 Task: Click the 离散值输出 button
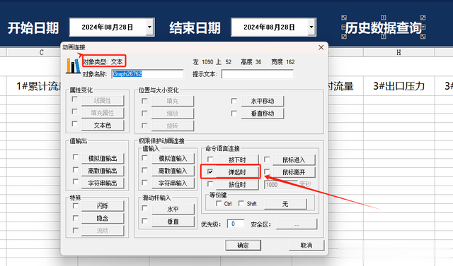[x=103, y=171]
